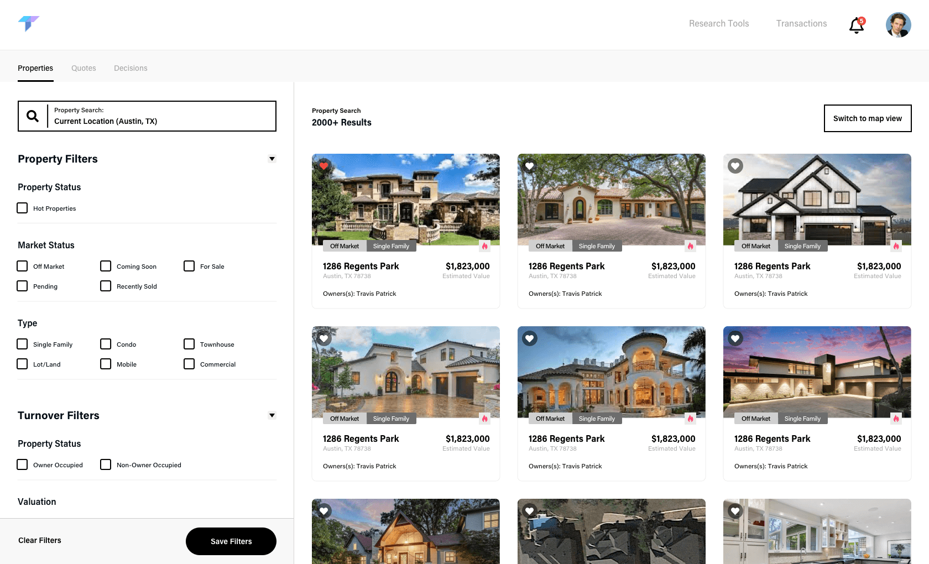The width and height of the screenshot is (929, 564).
Task: Remove the red heart on the stone mansion listing
Action: point(324,166)
